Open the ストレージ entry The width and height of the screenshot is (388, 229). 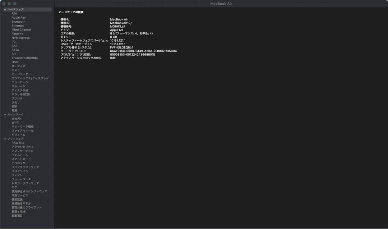(x=18, y=86)
